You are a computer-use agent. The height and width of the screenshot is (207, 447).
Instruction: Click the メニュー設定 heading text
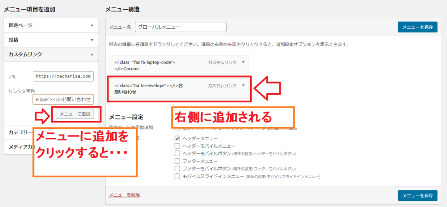(x=126, y=117)
